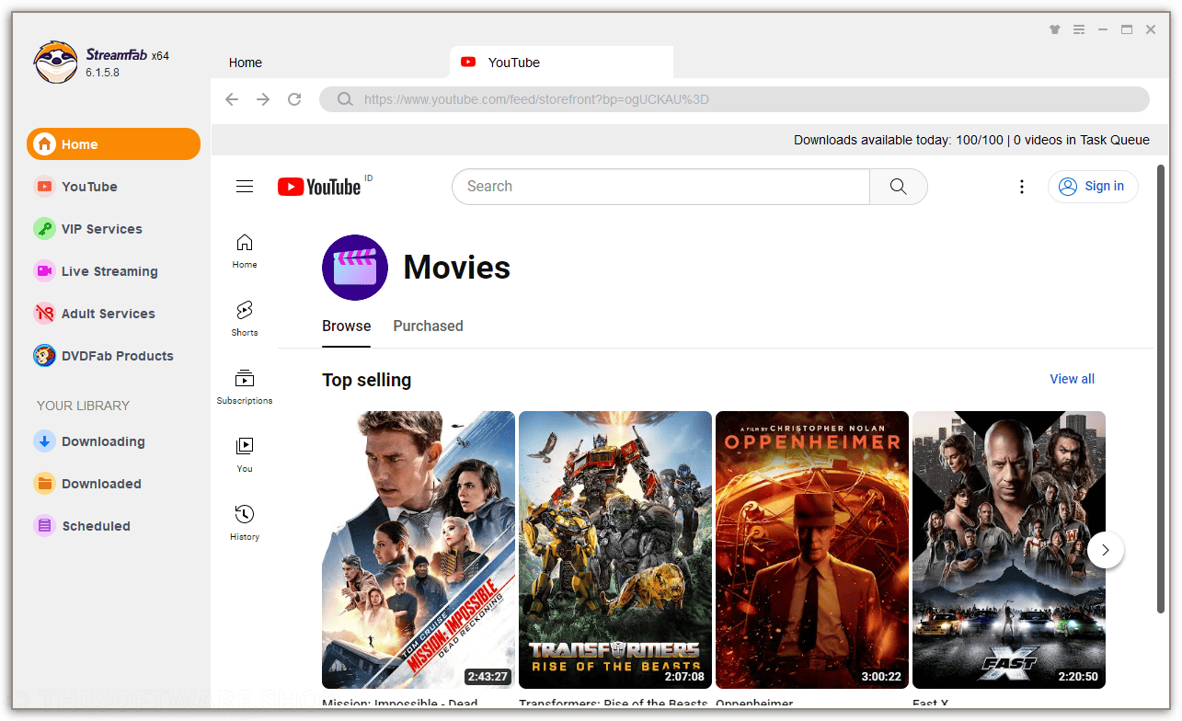
Task: Click the 3:00:22 duration badge
Action: point(881,676)
